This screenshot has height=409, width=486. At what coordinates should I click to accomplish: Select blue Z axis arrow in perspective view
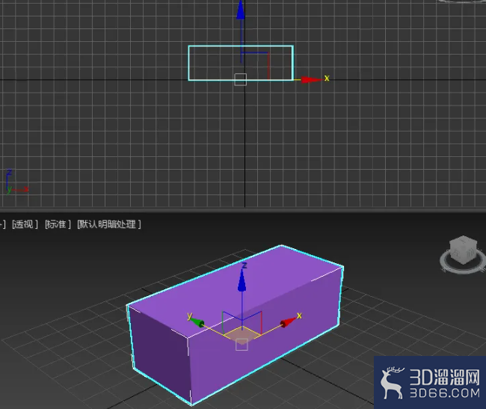[242, 280]
